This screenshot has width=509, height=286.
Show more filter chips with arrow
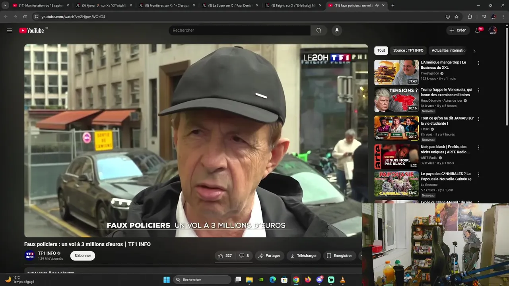coord(474,51)
